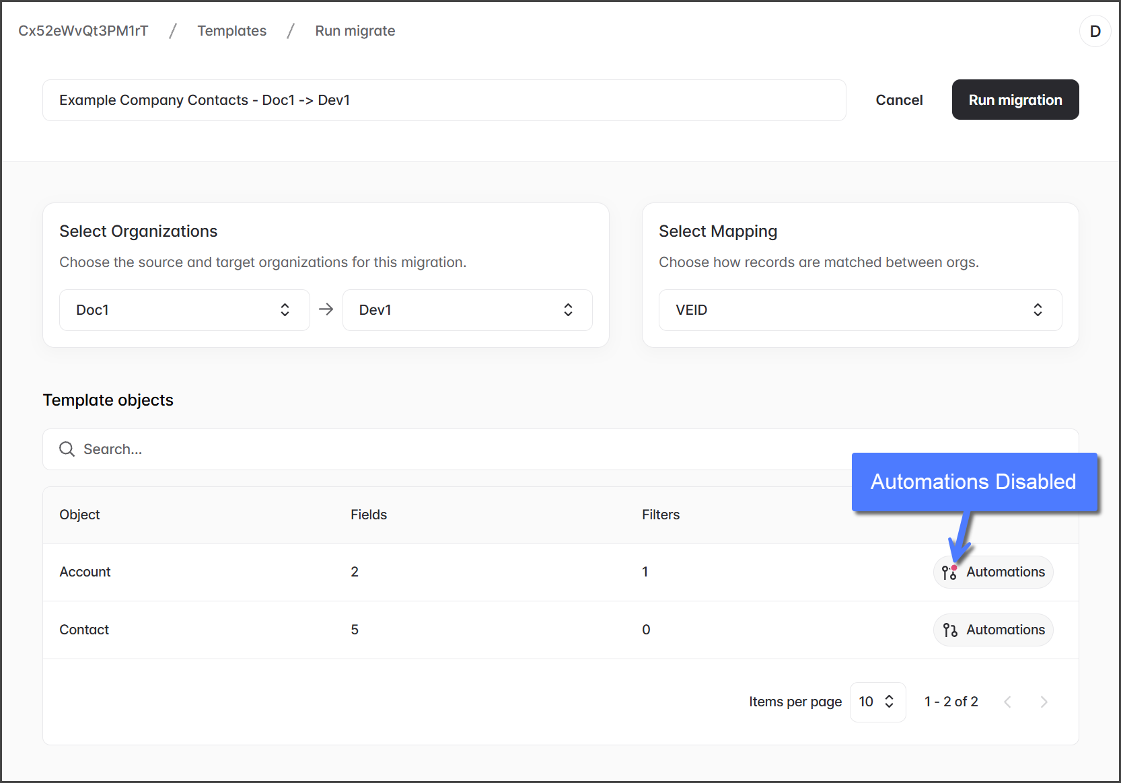Open the Dev1 target organization dropdown
Screen dimensions: 1121x783
pos(467,310)
